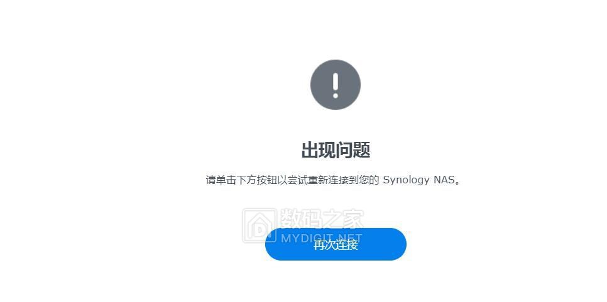Image resolution: width=607 pixels, height=302 pixels.
Task: Click the 重新连接 phrase in the description
Action: (327, 180)
